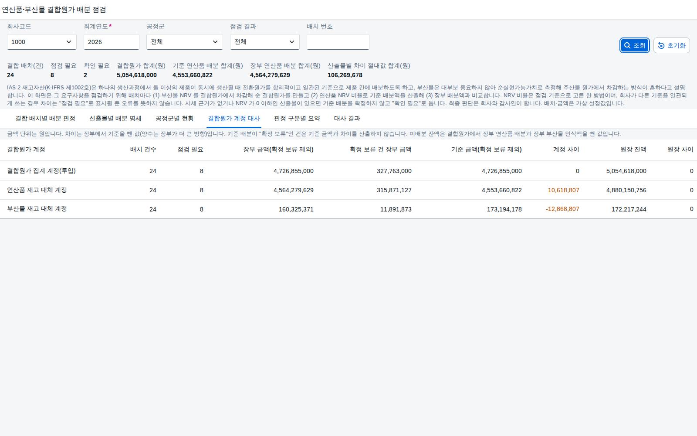Click the 초기화 reset button
This screenshot has width=697, height=436.
(671, 45)
